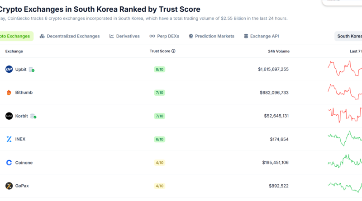
Task: Click the Coinone exchange logo icon
Action: click(x=9, y=163)
